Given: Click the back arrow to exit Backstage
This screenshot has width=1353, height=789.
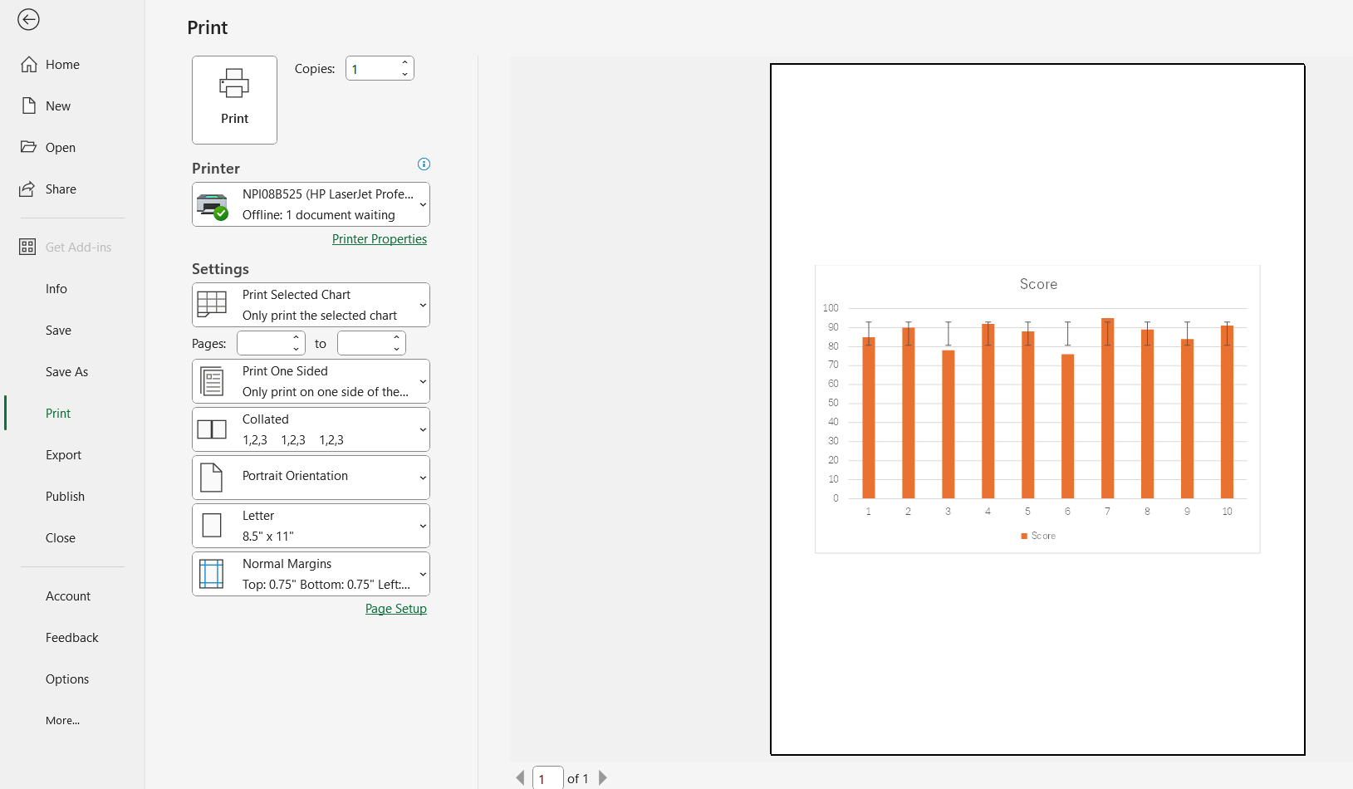Looking at the screenshot, I should point(28,19).
